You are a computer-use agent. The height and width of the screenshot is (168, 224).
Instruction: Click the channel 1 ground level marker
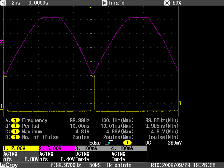(1, 106)
